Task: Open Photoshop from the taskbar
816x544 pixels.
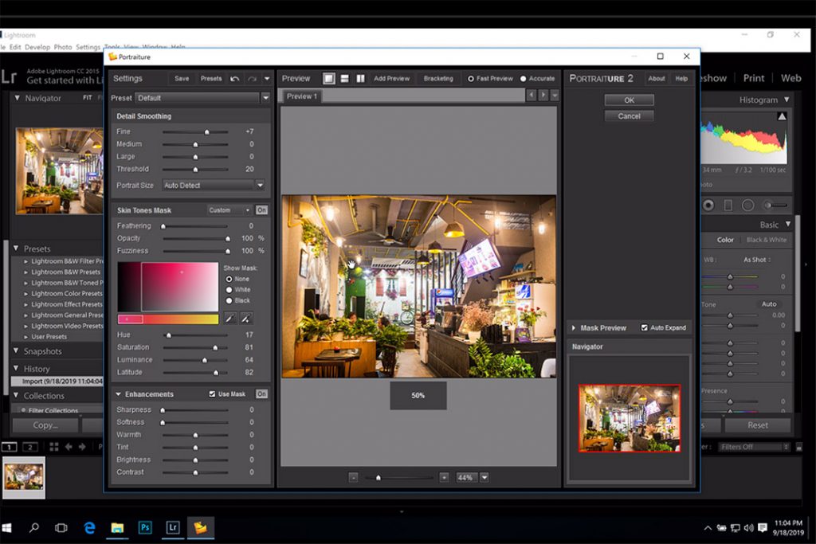Action: click(x=145, y=527)
